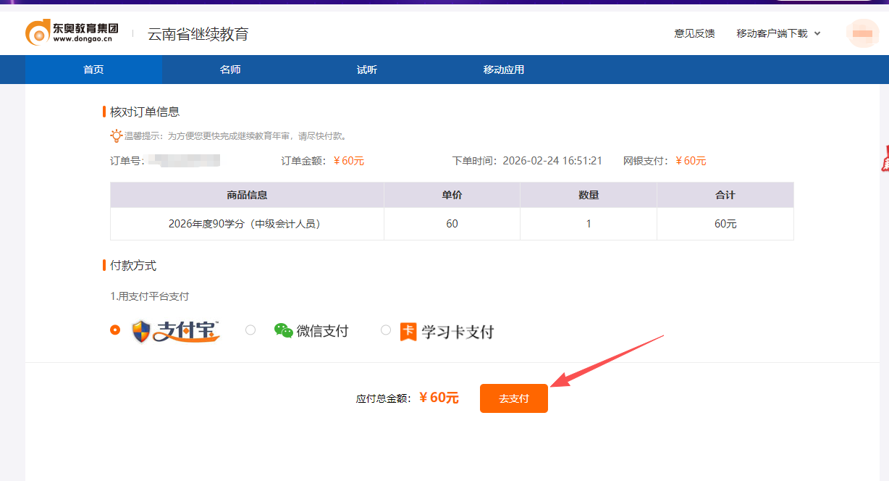Expand the 移动客户端下载 dropdown

(772, 33)
